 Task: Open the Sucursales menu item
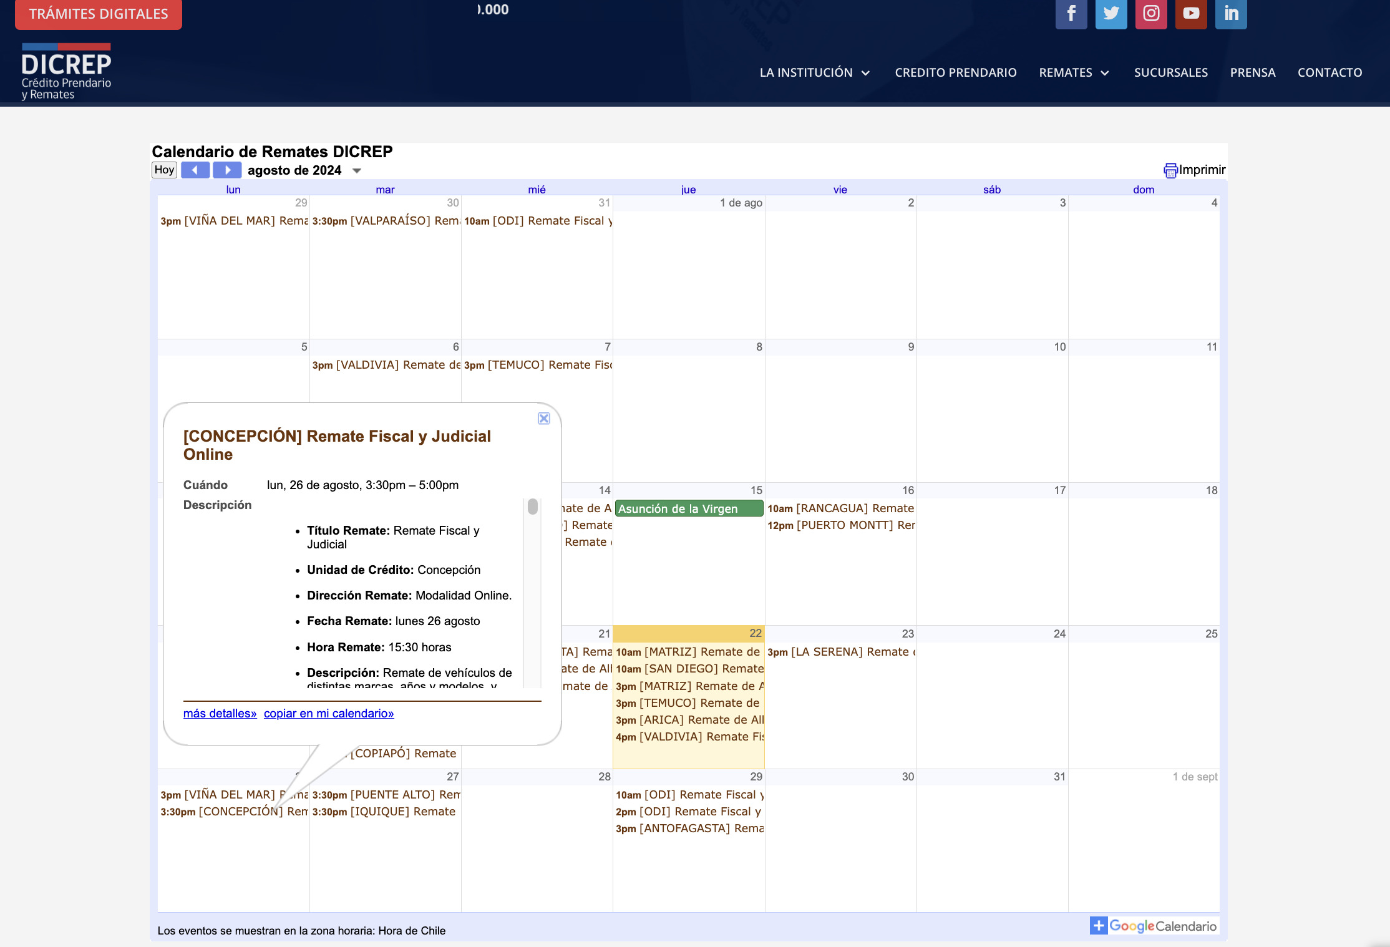[1170, 72]
